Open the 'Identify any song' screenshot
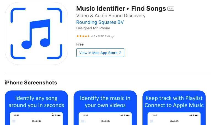Screen dimensions: 211x125 (x=36, y=108)
